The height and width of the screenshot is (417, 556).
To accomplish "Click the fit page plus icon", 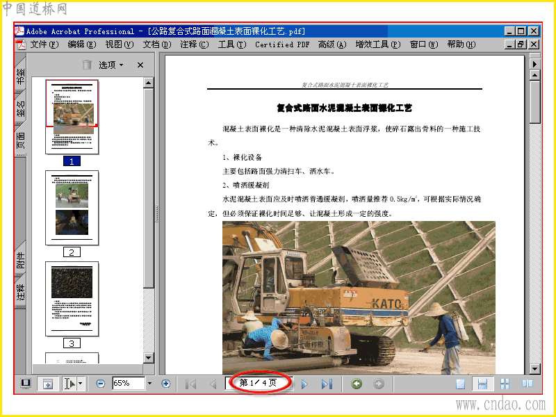I will [x=47, y=384].
